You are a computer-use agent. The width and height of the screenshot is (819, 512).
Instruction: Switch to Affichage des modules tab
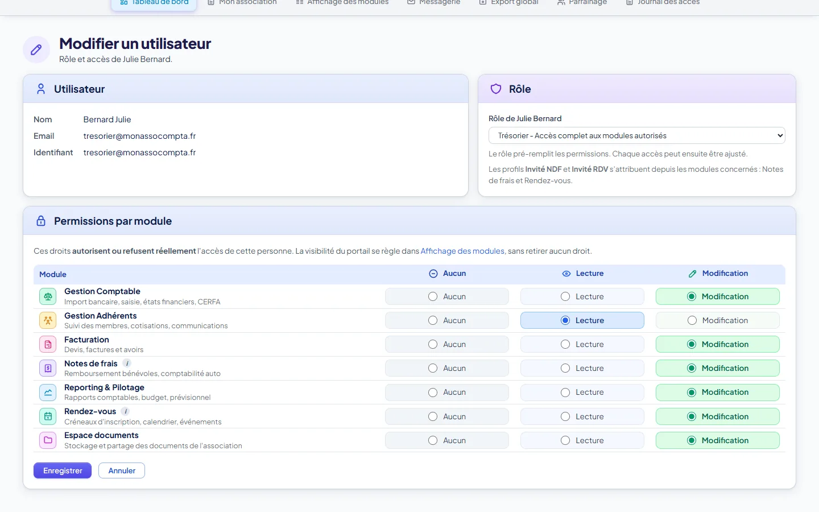pos(342,2)
